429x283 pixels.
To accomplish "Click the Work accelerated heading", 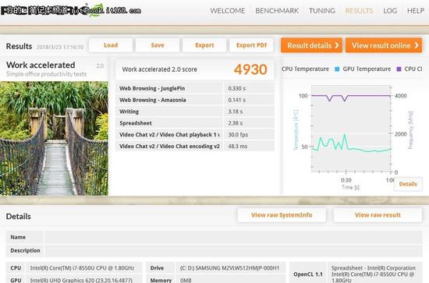I will point(41,65).
